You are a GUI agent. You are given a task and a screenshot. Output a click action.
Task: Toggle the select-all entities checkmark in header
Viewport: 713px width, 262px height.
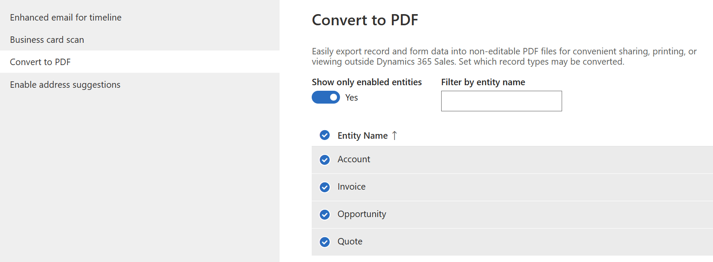pos(325,135)
